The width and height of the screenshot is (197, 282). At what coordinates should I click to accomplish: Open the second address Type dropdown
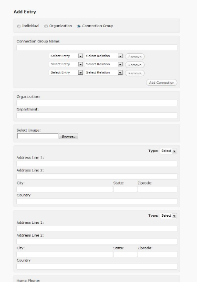[168, 216]
